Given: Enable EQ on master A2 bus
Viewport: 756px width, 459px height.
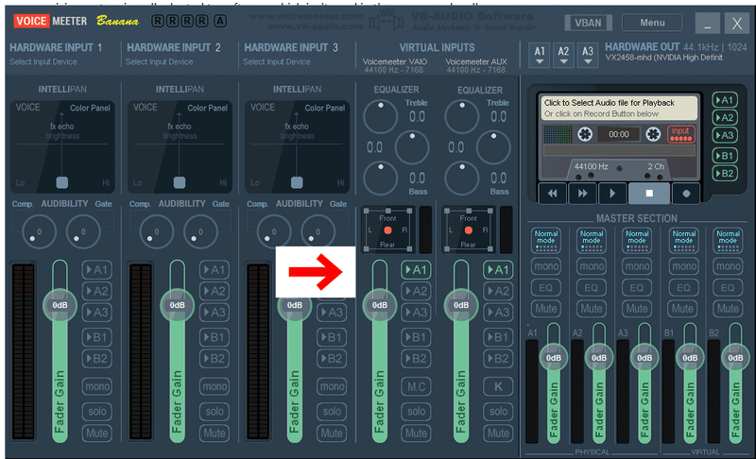Looking at the screenshot, I should point(592,288).
